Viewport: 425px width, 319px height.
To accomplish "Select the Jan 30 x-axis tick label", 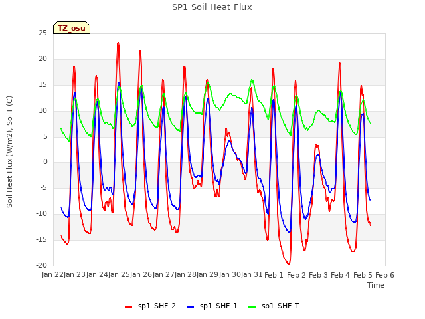I will click(x=230, y=275).
